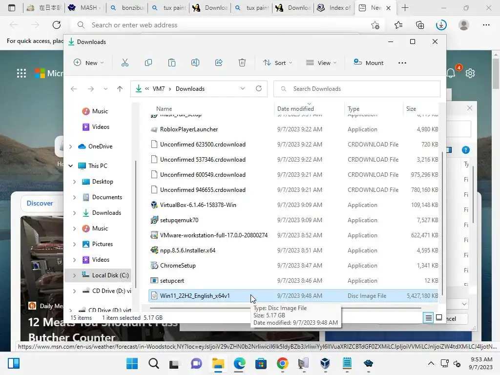Screen dimensions: 500x375
Task: Expand Local Disk (C:) tree node
Action: coord(74,275)
